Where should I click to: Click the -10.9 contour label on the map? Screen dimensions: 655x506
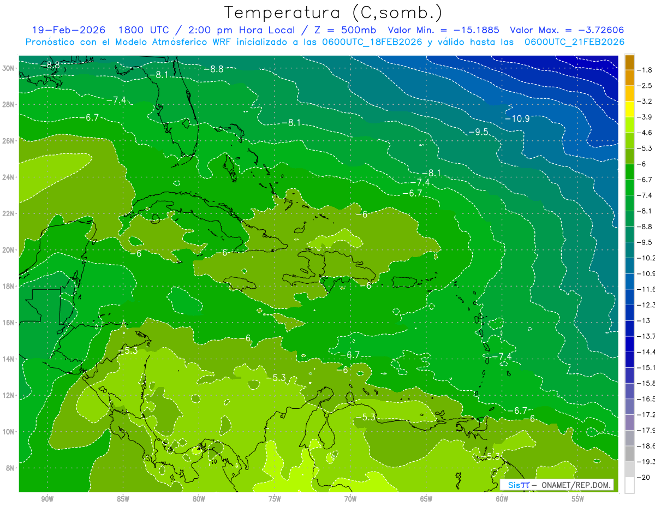517,118
